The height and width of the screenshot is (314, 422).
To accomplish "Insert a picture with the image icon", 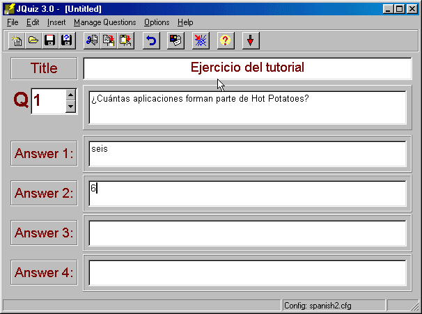I will pos(175,40).
